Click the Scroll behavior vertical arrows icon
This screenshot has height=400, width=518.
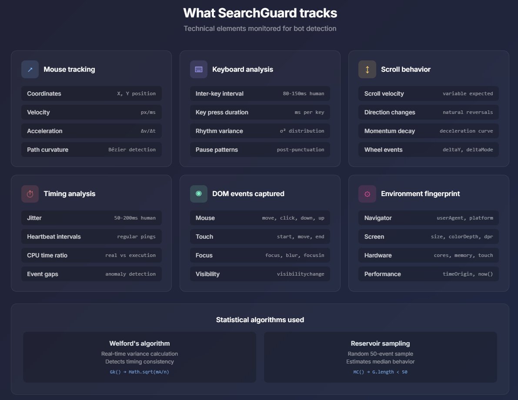pyautogui.click(x=367, y=70)
